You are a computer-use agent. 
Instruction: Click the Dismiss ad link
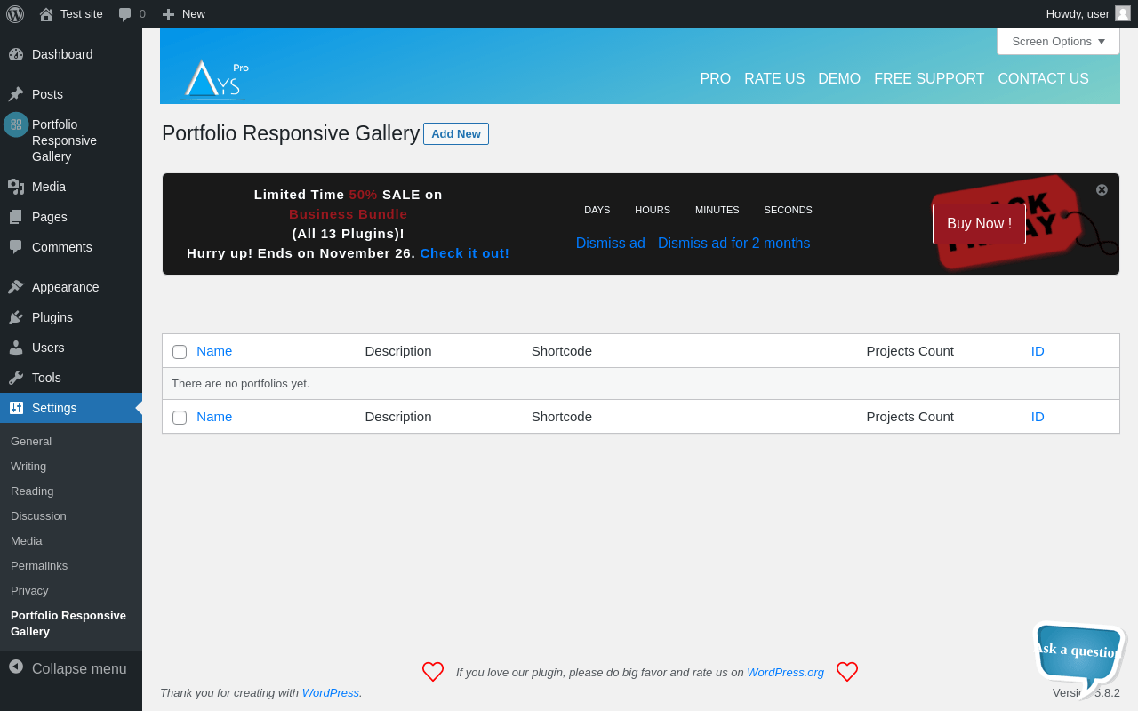(611, 243)
